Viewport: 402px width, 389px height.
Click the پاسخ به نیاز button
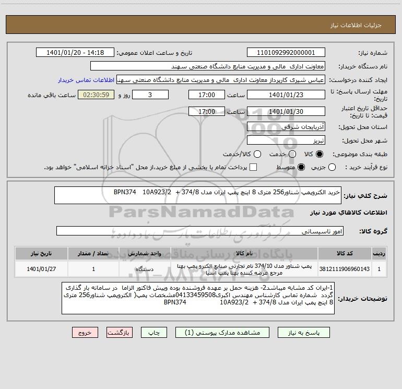click(x=303, y=333)
